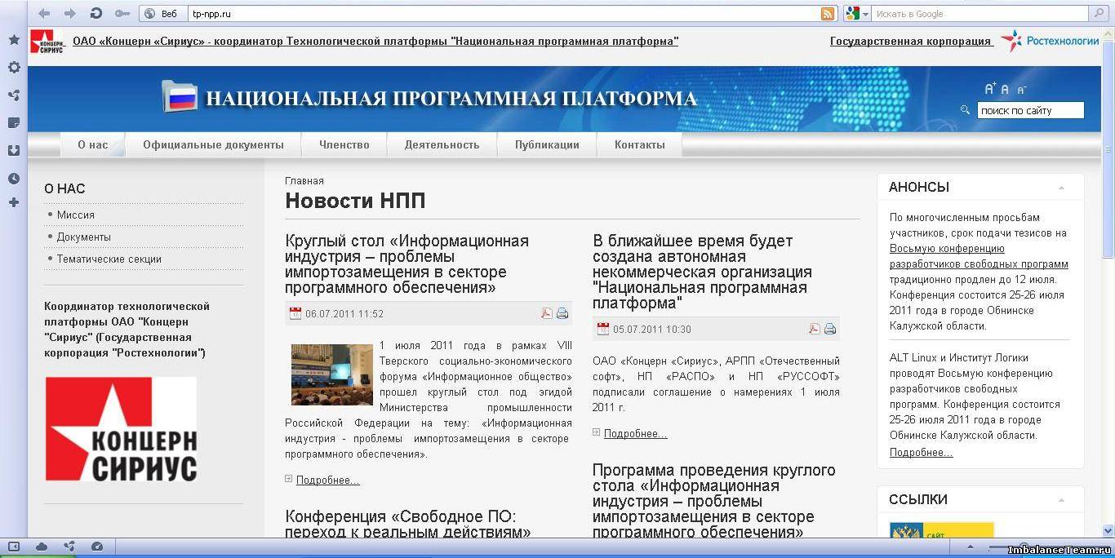Viewport: 1115px width, 558px height.
Task: Click Подробнее under the АНОНСЫ block
Action: pyautogui.click(x=921, y=452)
